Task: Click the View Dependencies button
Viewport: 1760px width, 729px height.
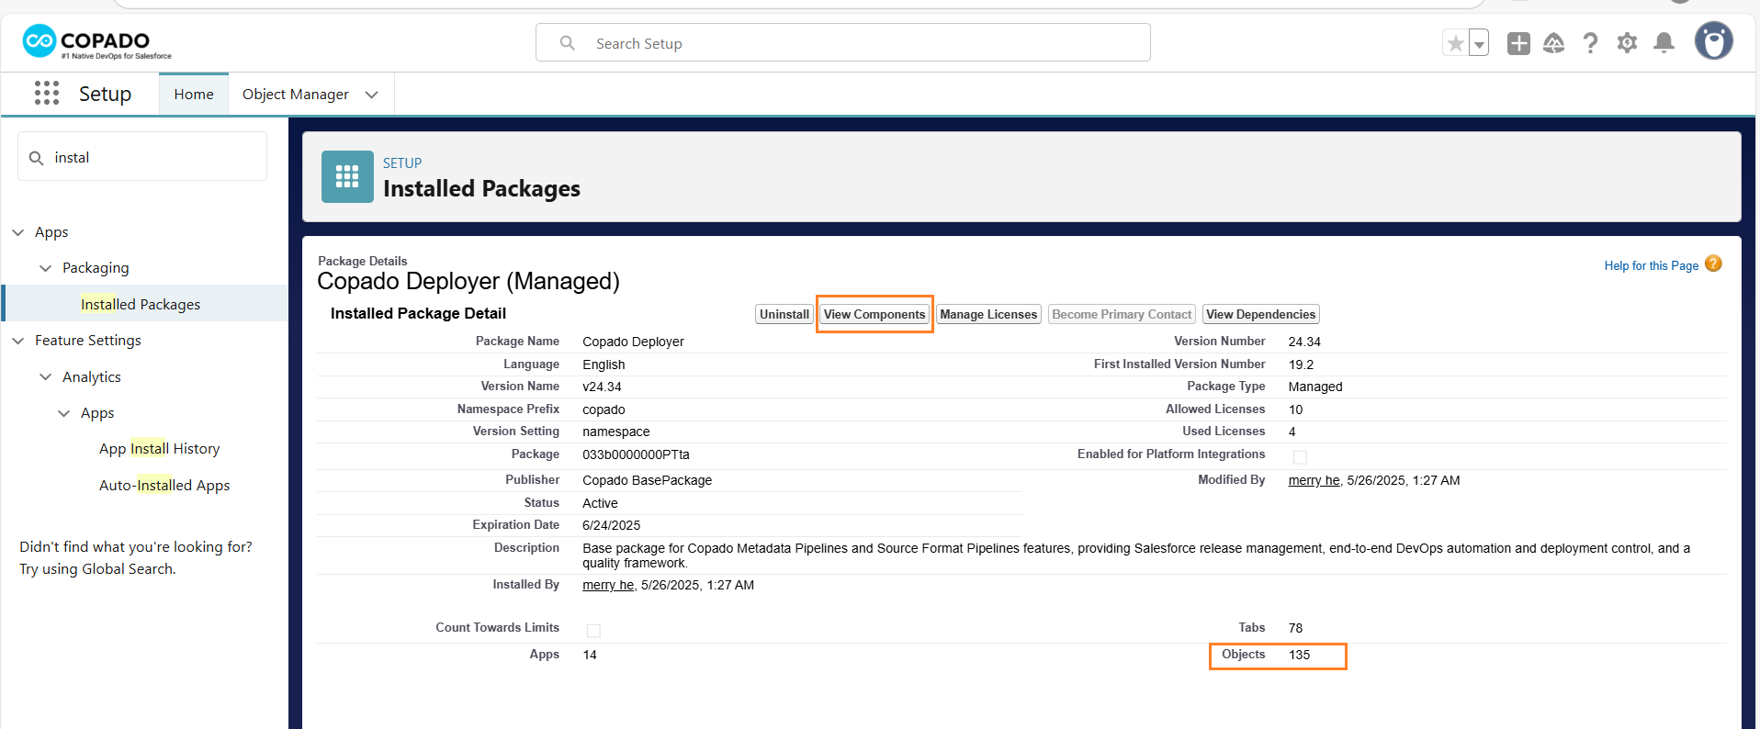Action: point(1261,314)
